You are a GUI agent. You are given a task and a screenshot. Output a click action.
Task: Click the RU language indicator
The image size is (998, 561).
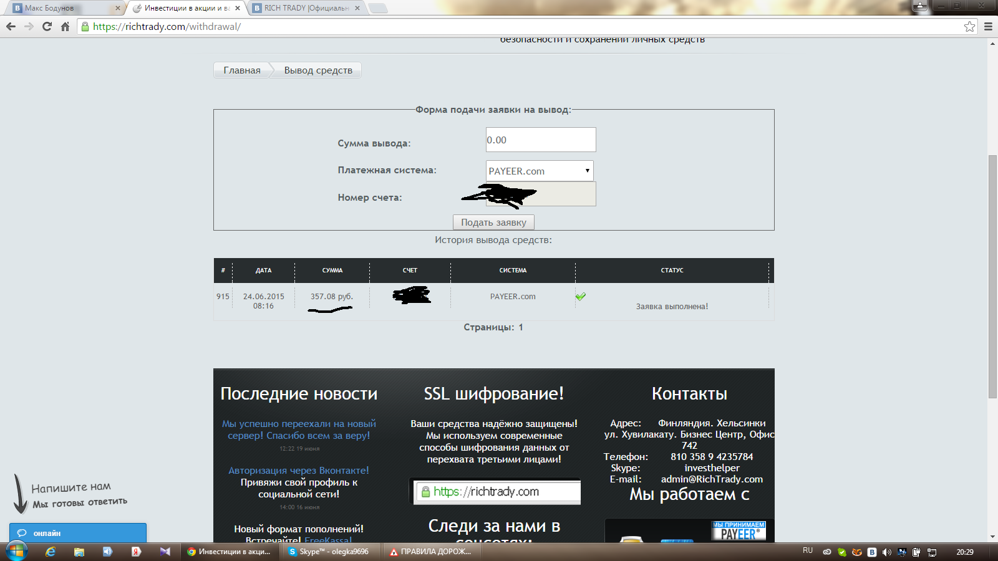tap(808, 551)
